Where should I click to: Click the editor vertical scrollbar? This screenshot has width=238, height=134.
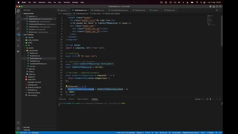tap(222, 31)
